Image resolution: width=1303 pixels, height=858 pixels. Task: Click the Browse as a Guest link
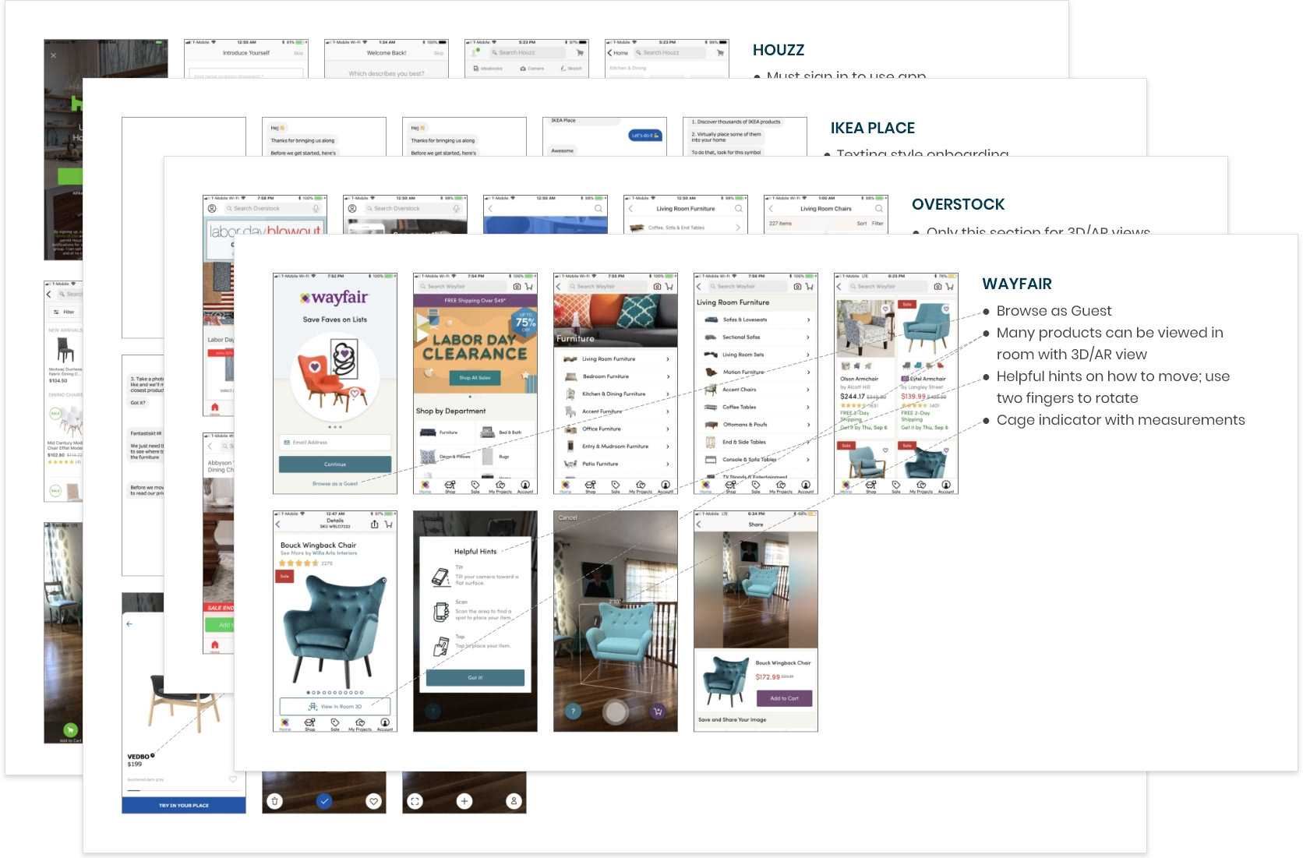pos(335,484)
